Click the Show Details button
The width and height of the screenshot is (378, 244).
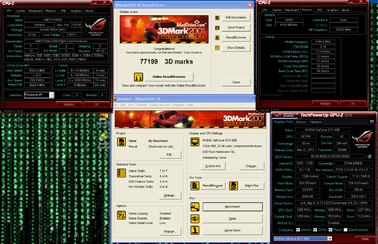(236, 48)
